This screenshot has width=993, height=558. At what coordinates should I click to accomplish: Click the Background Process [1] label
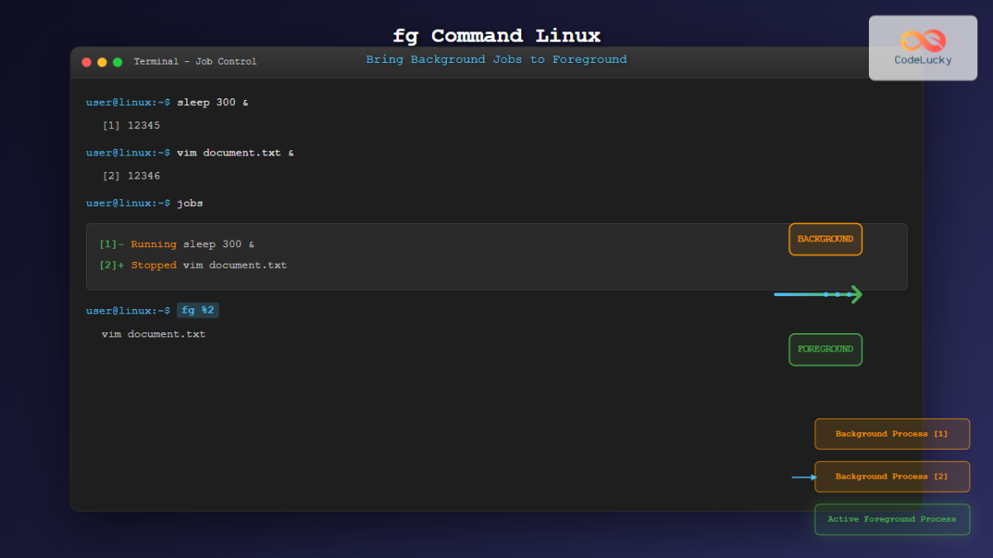pos(891,434)
